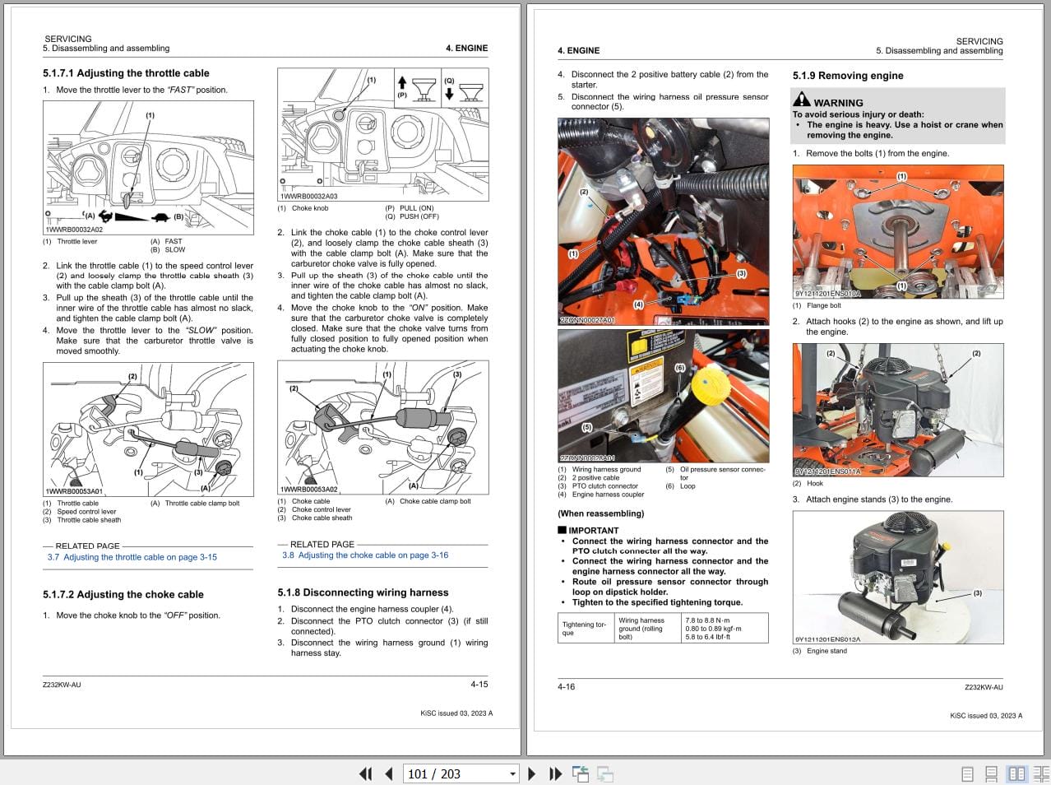Click heading 5.1.7.1 Adjusting the throttle cable
The image size is (1051, 785).
(x=126, y=73)
